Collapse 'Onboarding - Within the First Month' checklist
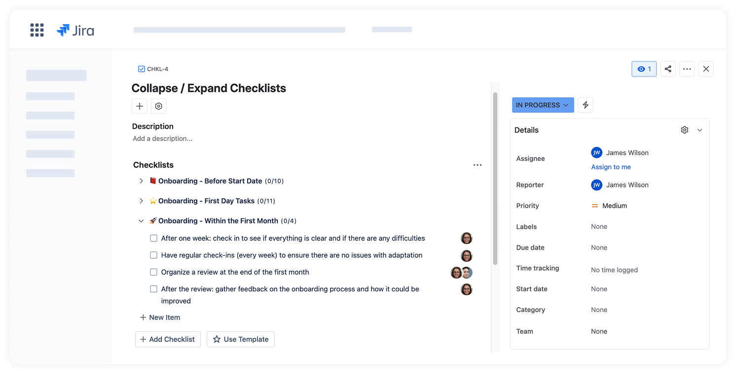This screenshot has height=374, width=736. tap(141, 221)
